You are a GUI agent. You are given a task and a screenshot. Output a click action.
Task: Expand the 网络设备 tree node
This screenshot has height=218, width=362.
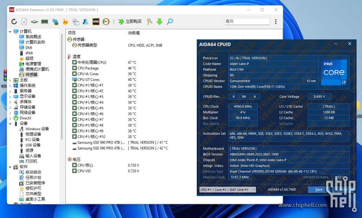(x=10, y=113)
